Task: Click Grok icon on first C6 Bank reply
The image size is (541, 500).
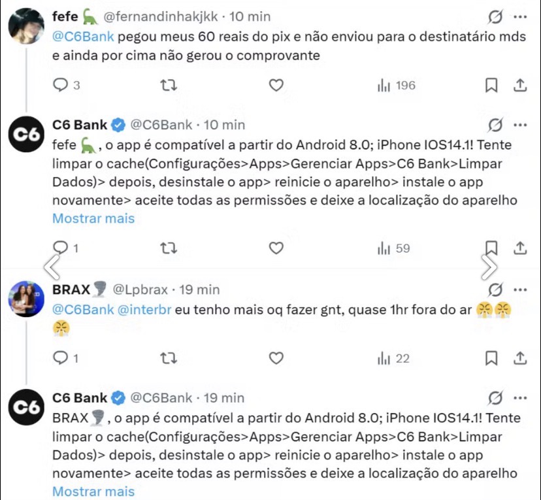Action: (495, 125)
